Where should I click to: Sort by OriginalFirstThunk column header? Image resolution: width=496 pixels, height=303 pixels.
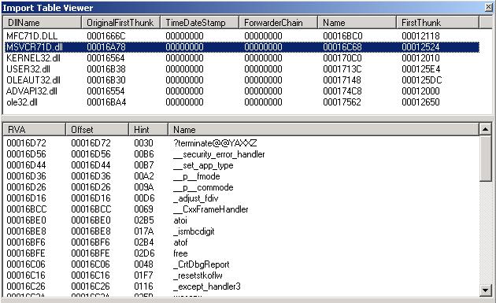pos(120,23)
